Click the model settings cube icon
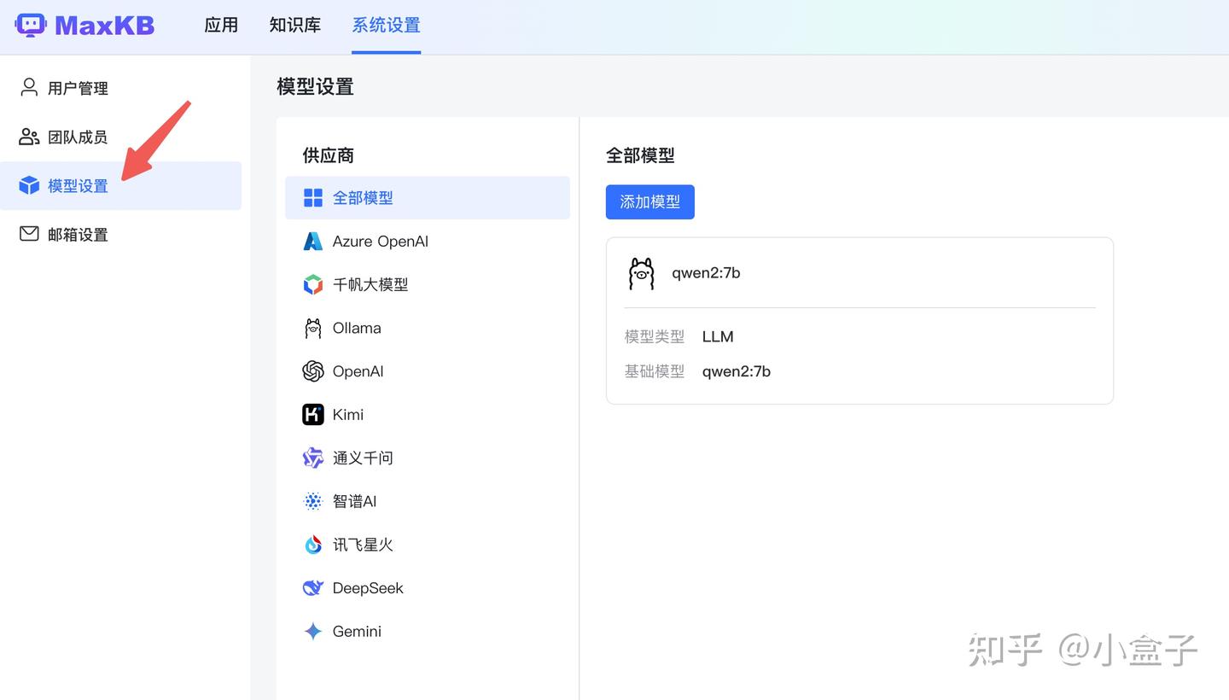 click(29, 185)
